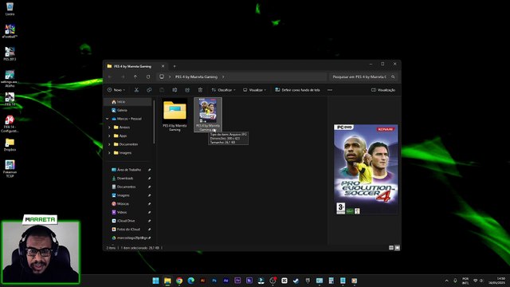Expand the Documentos tree folder node
This screenshot has height=287, width=510.
tap(109, 144)
